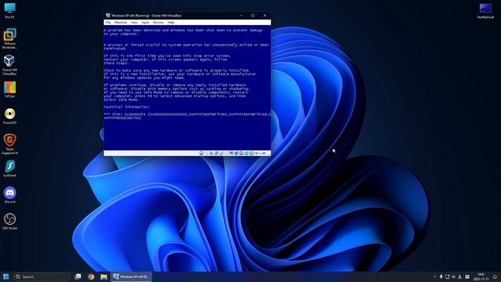501x282 pixels.
Task: Click the microphone icon in the system tray
Action: 441,277
